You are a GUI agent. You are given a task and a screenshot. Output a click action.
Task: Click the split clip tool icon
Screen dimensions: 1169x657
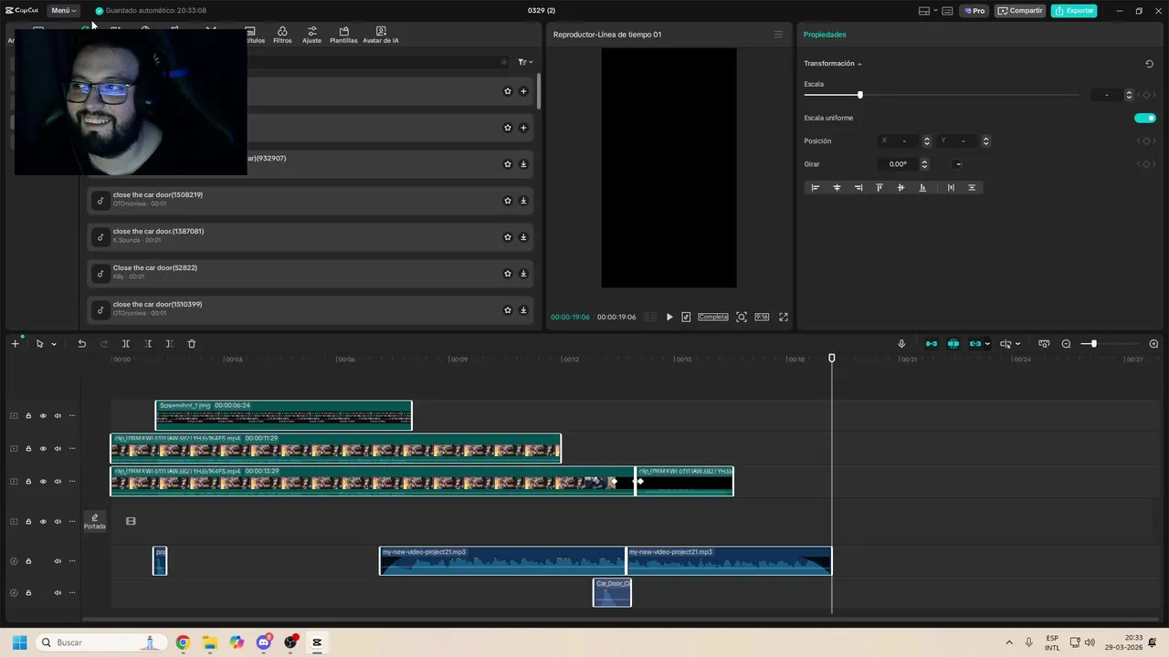pyautogui.click(x=126, y=344)
